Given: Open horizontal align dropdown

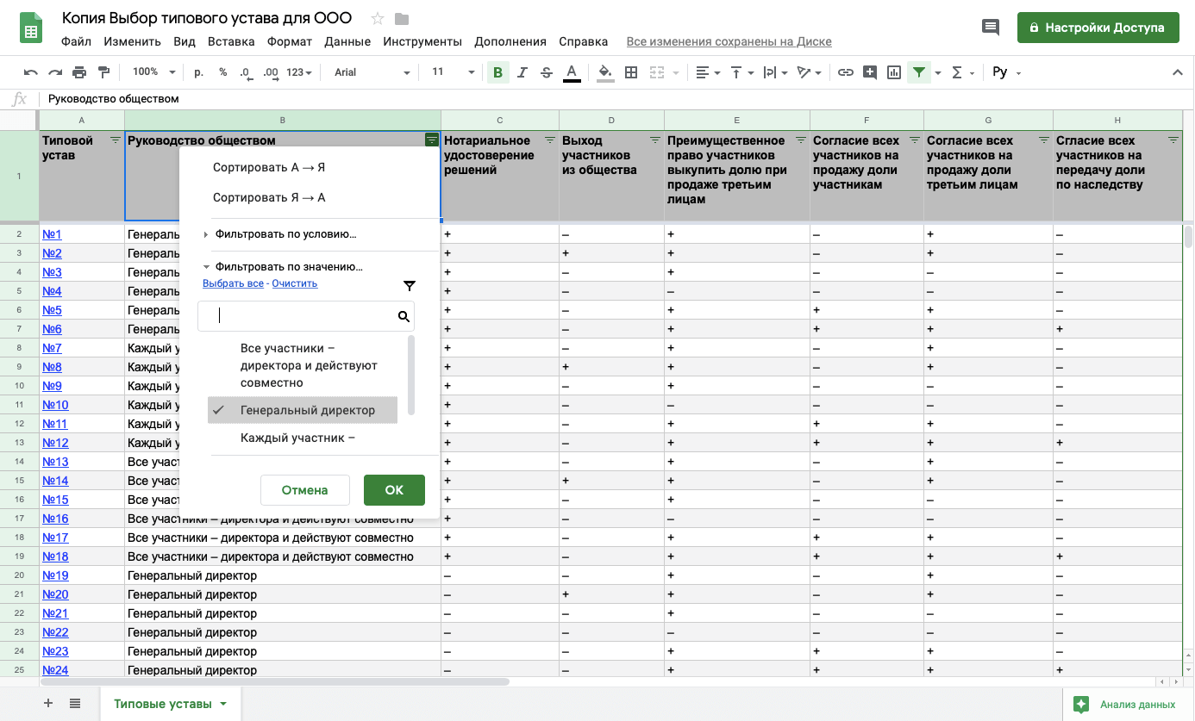Looking at the screenshot, I should 708,72.
